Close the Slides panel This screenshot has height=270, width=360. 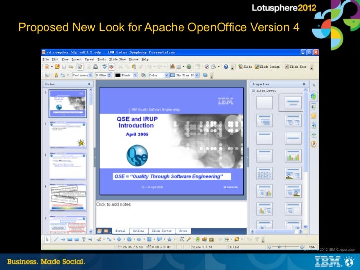(89, 84)
